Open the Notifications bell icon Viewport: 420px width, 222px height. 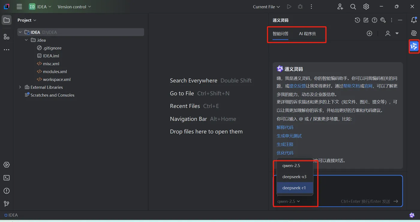pos(414,20)
